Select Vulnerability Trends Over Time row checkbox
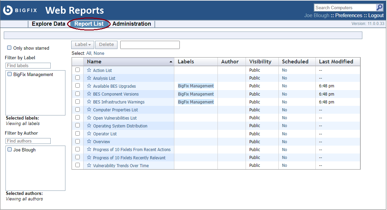Screen dimensions: 387x210 (x=77, y=165)
